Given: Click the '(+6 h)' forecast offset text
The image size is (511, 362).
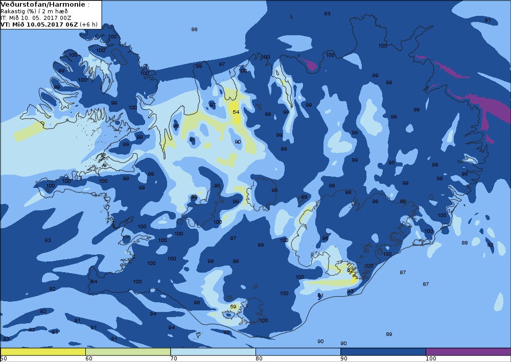Looking at the screenshot, I should [x=88, y=25].
